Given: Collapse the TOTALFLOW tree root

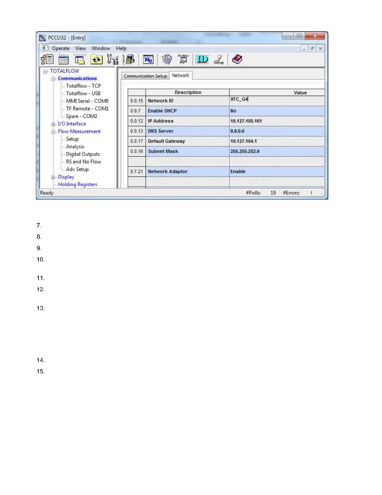Looking at the screenshot, I should pos(46,72).
